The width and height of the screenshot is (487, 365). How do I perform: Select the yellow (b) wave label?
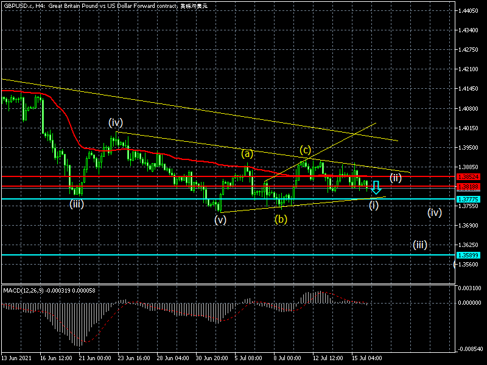(x=281, y=219)
